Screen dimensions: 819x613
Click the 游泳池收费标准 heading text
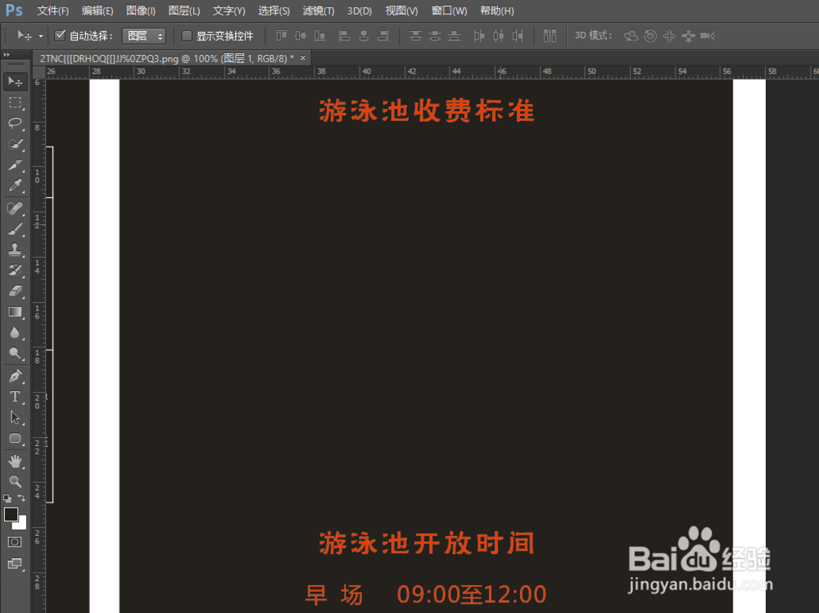[x=427, y=110]
